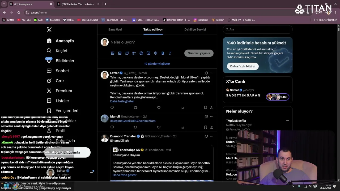View analytics of Lefter's post
The width and height of the screenshot is (340, 191).
click(182, 108)
